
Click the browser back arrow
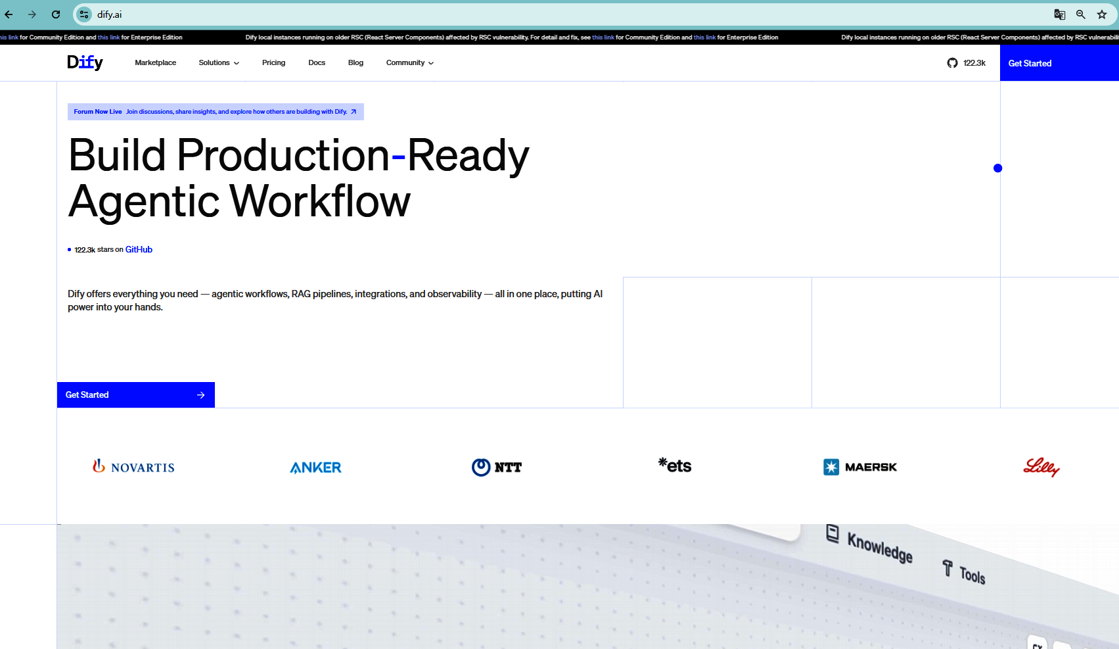9,14
